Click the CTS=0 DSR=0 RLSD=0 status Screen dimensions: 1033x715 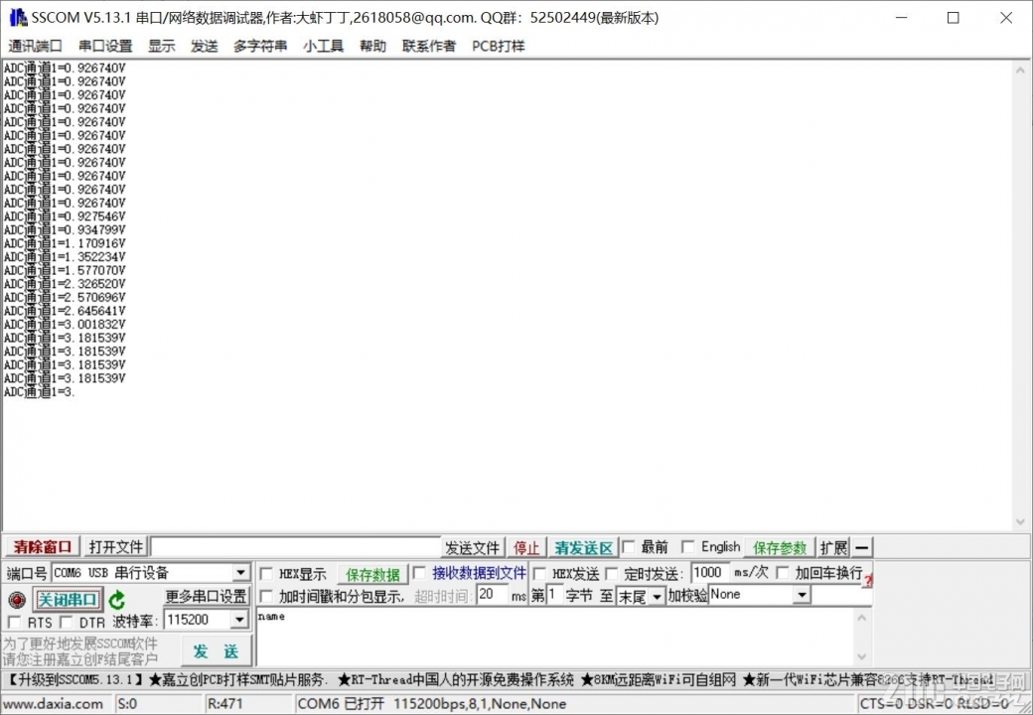tap(935, 704)
